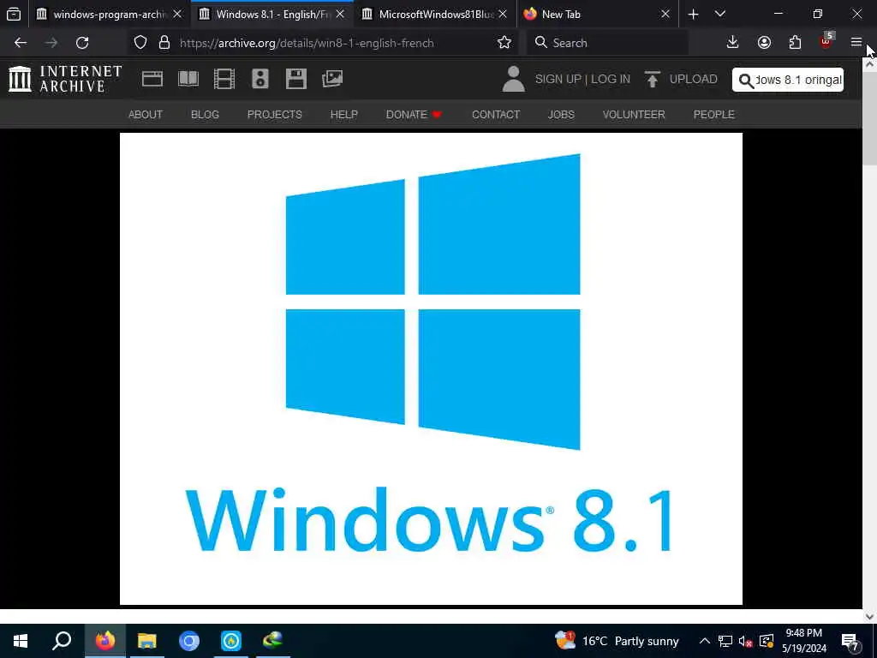The width and height of the screenshot is (877, 658).
Task: Open the Web archive icon
Action: (x=152, y=79)
